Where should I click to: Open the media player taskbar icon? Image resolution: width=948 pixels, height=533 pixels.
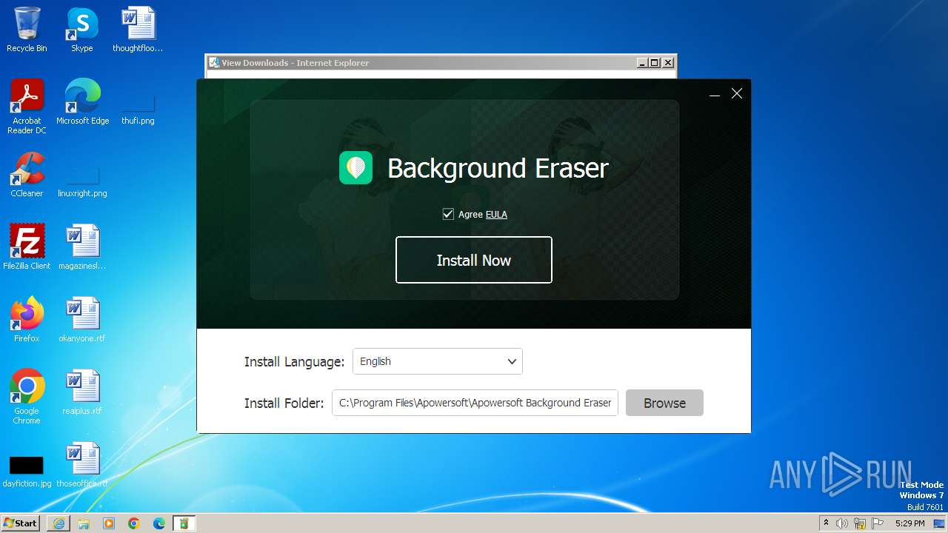point(109,523)
